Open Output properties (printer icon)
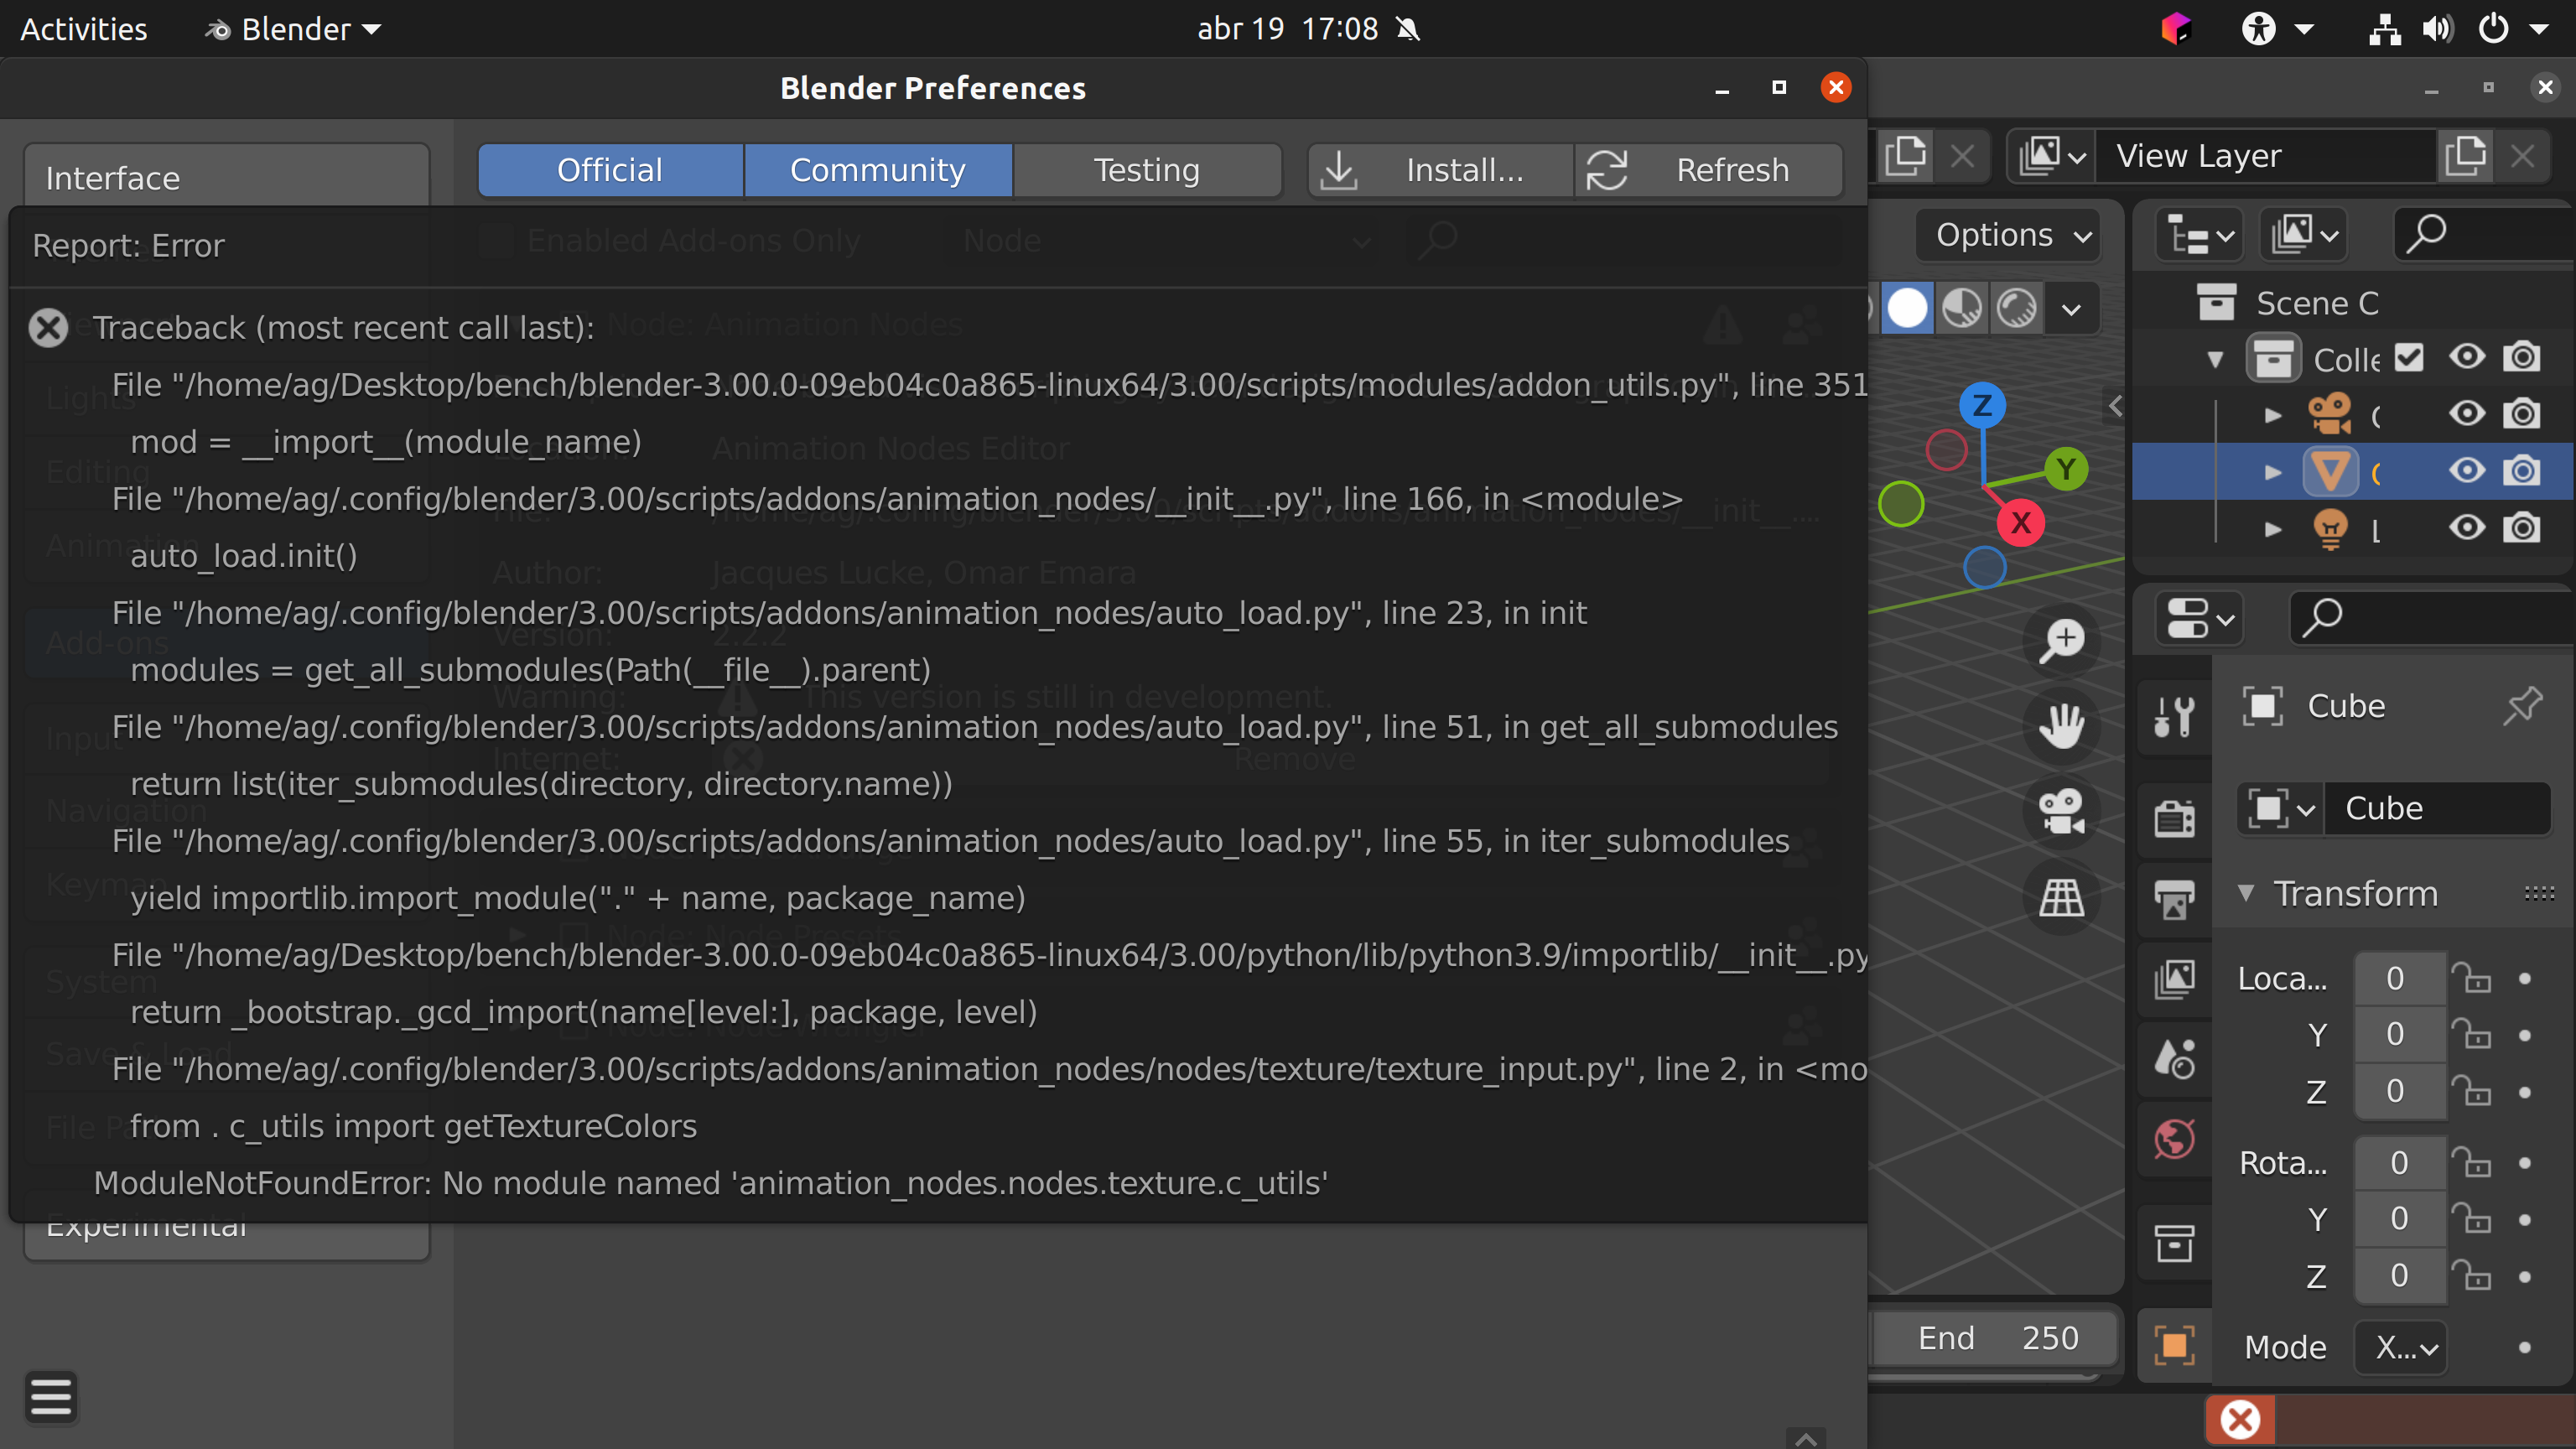2576x1449 pixels. click(x=2175, y=898)
